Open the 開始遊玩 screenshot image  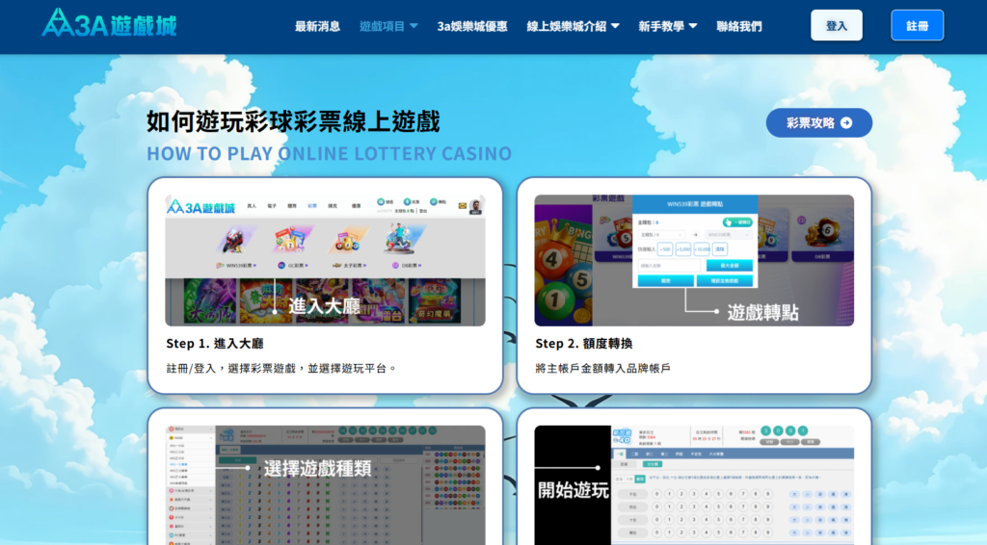click(x=694, y=485)
